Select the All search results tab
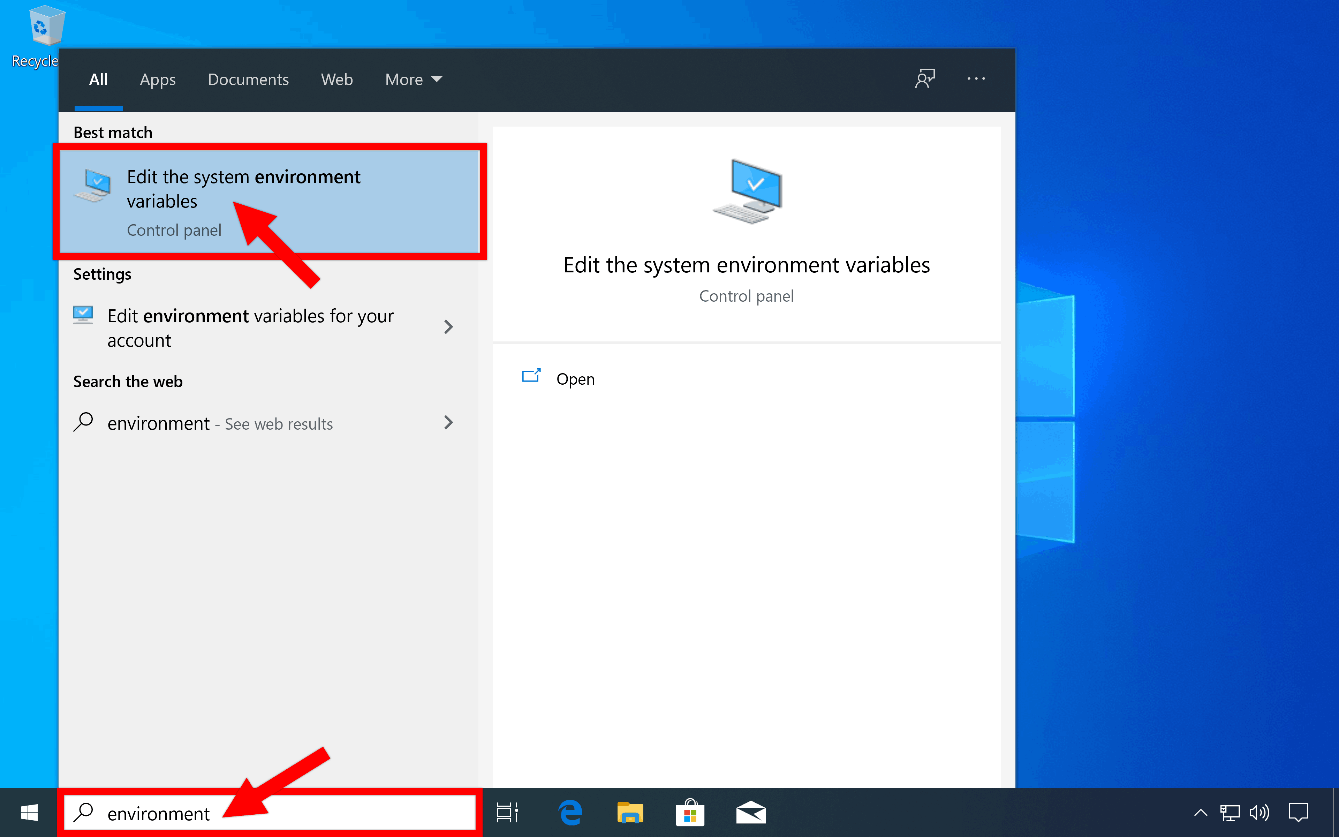 tap(96, 79)
